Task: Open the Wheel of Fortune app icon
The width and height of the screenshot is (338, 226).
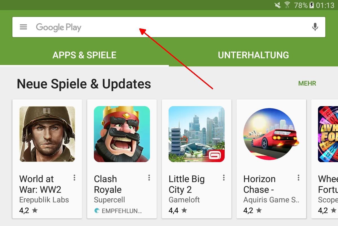Action: 328,134
